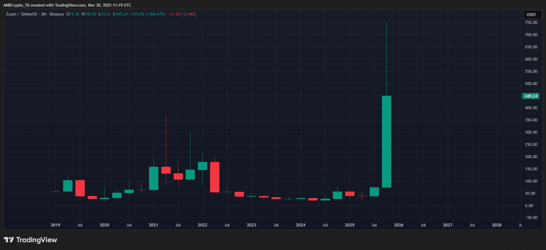Click the close value C449.24
The width and height of the screenshot is (546, 250).
[120, 14]
